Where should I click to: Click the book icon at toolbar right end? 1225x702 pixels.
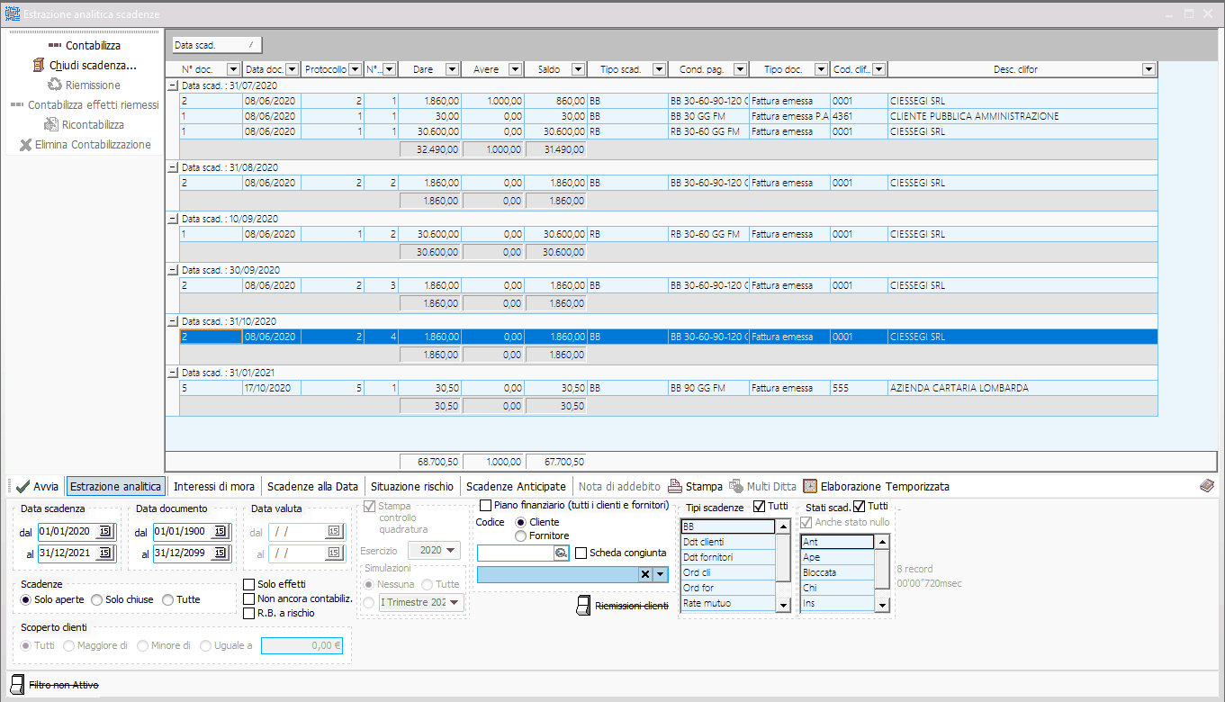pos(1207,486)
